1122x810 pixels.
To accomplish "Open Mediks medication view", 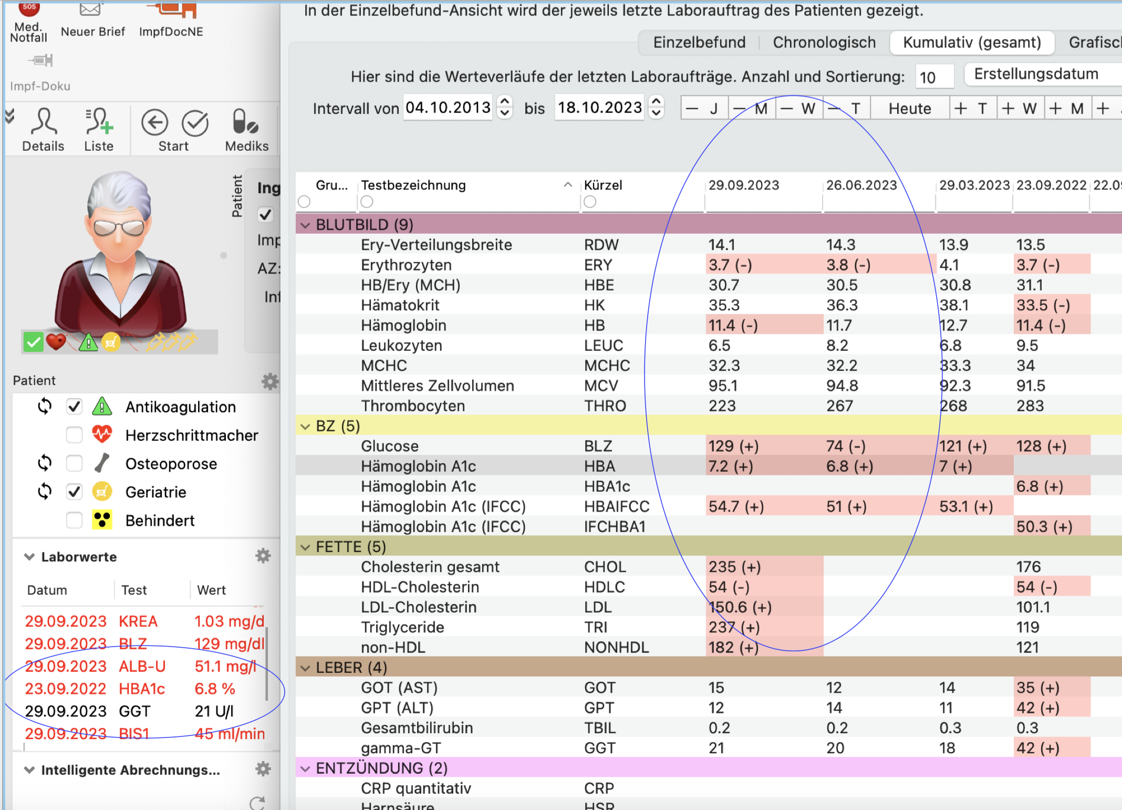I will (246, 130).
